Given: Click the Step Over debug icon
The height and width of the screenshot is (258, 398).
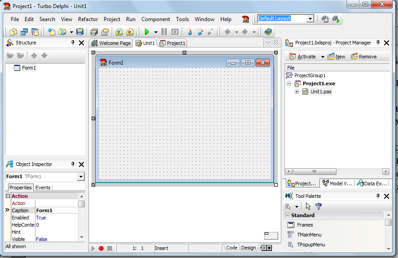Looking at the screenshot, I should 200,32.
